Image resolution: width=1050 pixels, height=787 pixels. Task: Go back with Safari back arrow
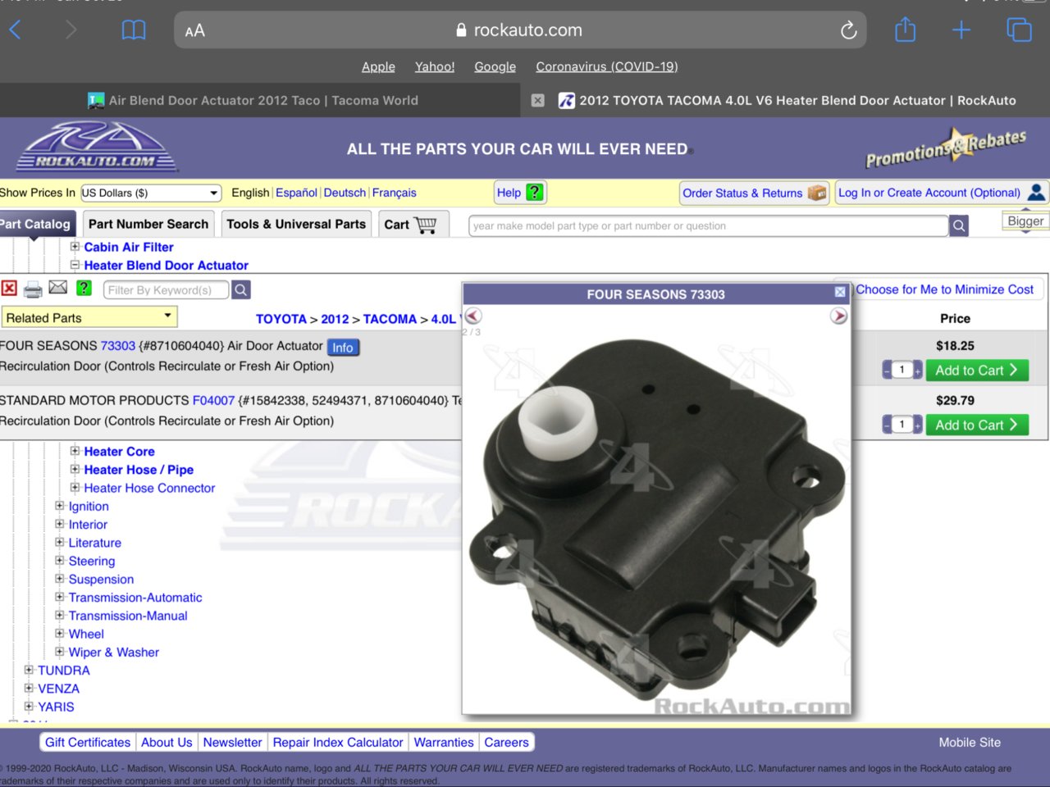pyautogui.click(x=15, y=30)
